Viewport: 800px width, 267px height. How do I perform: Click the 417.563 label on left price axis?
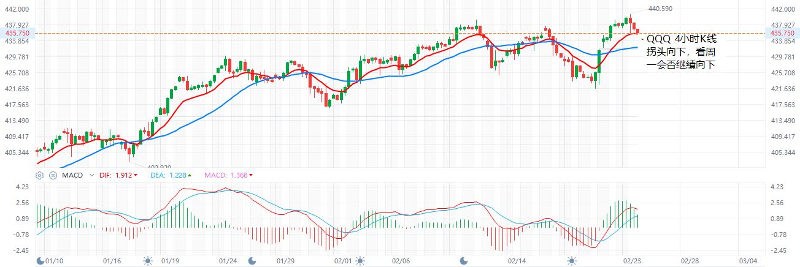[17, 105]
